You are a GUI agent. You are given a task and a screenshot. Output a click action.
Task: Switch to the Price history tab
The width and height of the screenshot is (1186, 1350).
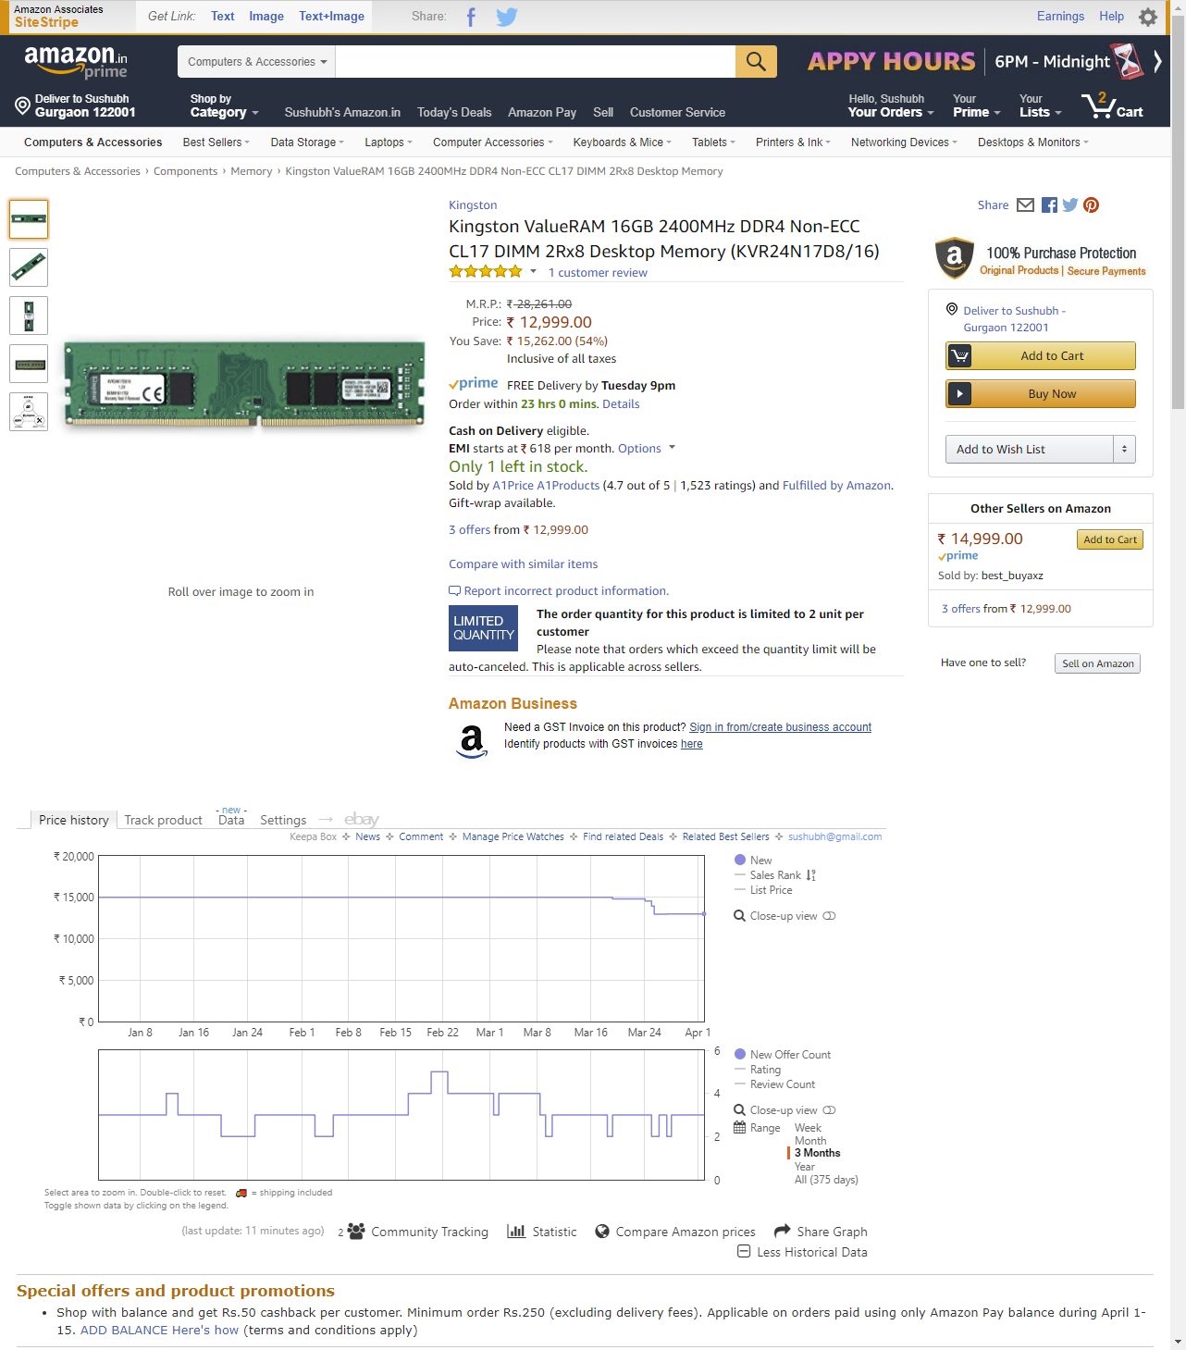[74, 820]
